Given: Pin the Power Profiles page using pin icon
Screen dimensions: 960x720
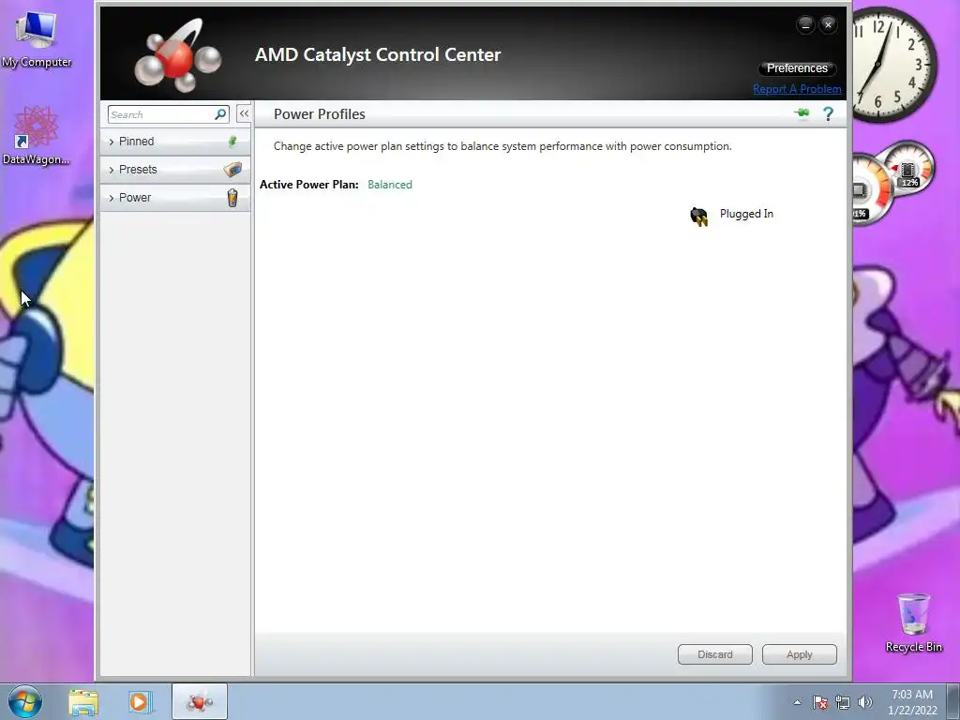Looking at the screenshot, I should [x=802, y=113].
